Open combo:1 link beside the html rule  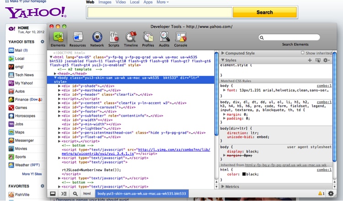[324, 170]
